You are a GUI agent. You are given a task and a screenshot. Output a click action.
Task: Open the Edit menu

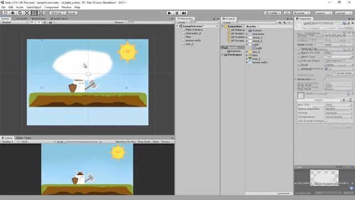pyautogui.click(x=11, y=7)
